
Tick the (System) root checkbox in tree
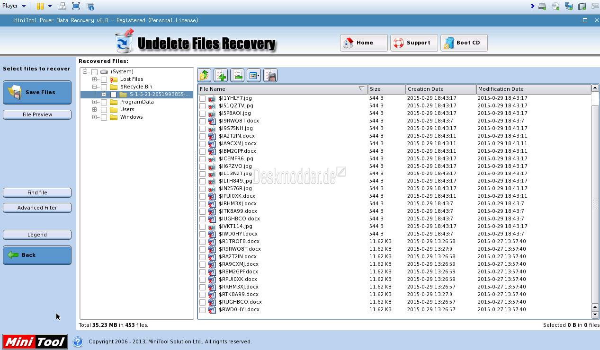(95, 72)
